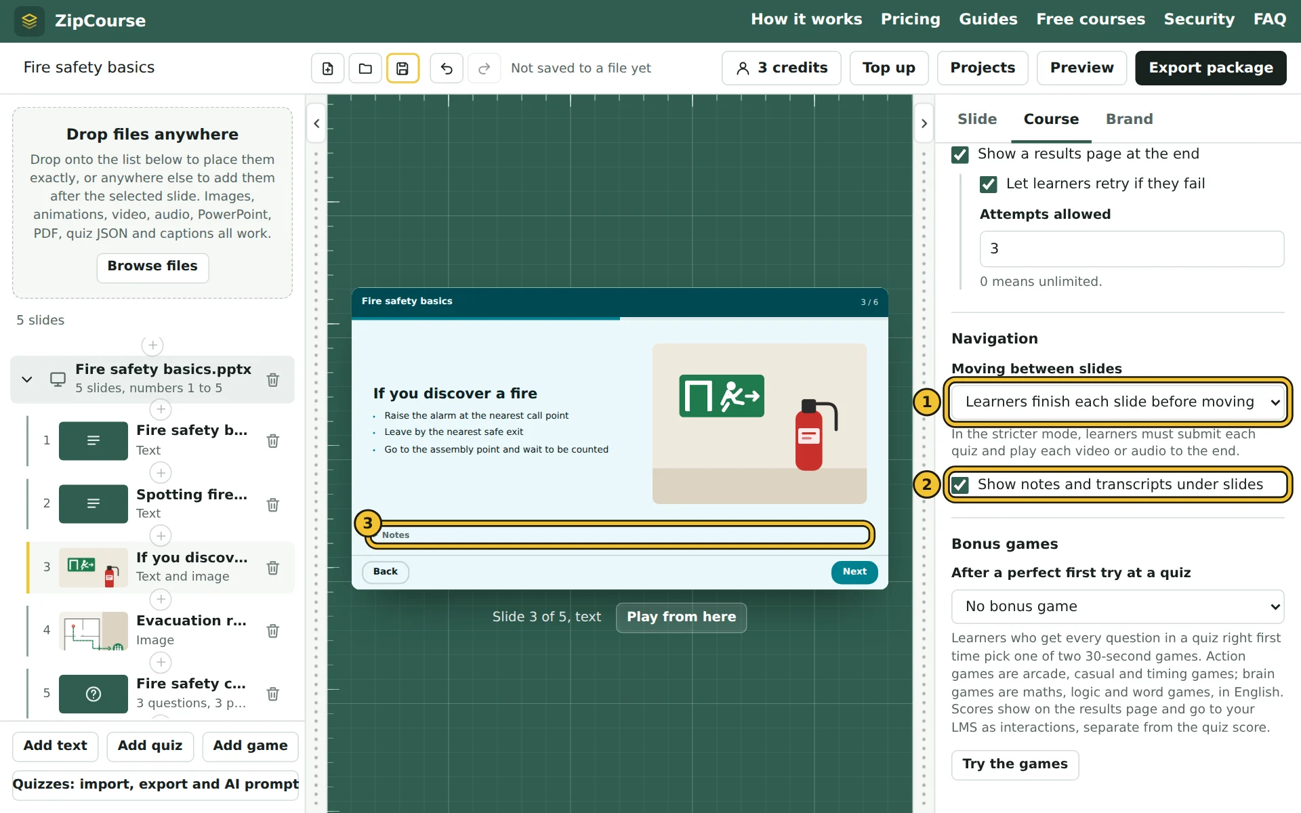Click the new project file icon
The width and height of the screenshot is (1301, 813).
coord(328,68)
